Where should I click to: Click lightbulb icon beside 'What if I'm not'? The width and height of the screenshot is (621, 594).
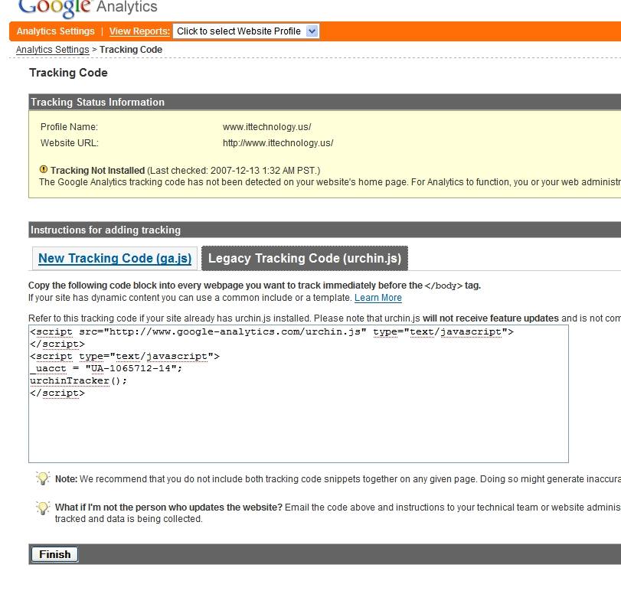[x=43, y=508]
